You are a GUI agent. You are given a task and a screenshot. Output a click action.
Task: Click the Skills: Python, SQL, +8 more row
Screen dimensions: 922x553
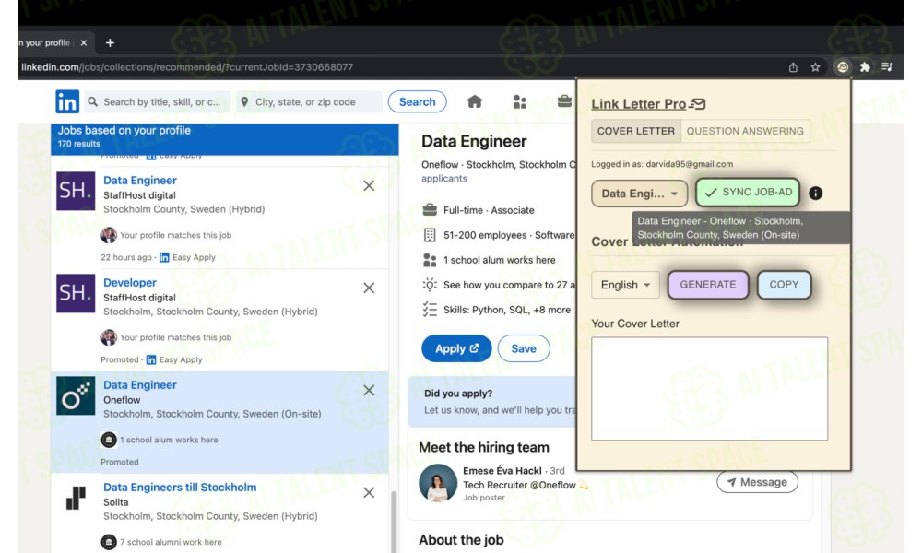(x=497, y=310)
